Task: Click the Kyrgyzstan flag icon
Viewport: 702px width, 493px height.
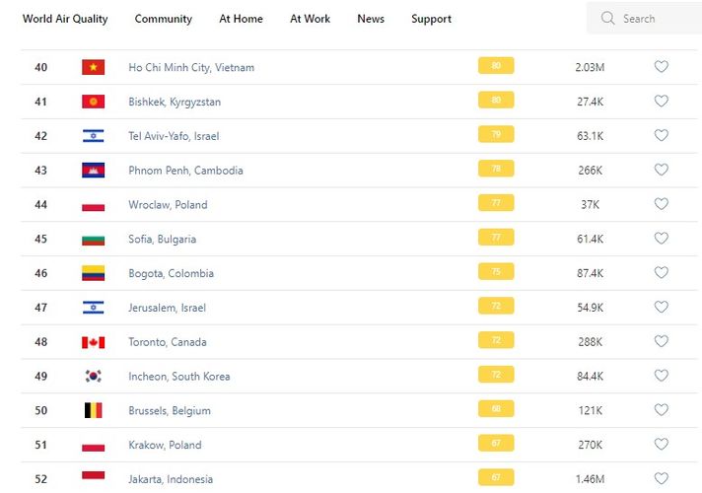Action: point(94,102)
